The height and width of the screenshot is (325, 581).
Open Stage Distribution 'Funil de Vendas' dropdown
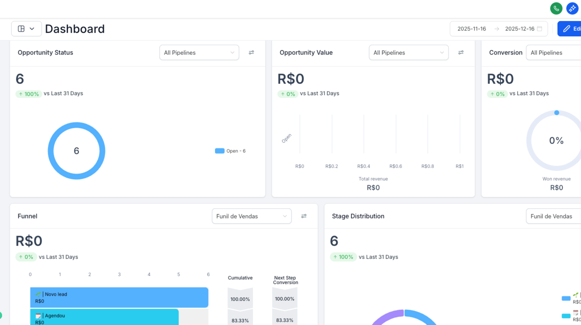(x=553, y=216)
